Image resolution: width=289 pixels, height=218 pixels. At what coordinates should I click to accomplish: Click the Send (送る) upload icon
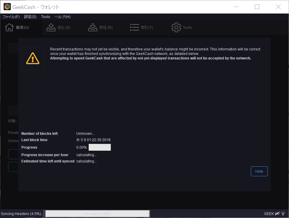51,27
